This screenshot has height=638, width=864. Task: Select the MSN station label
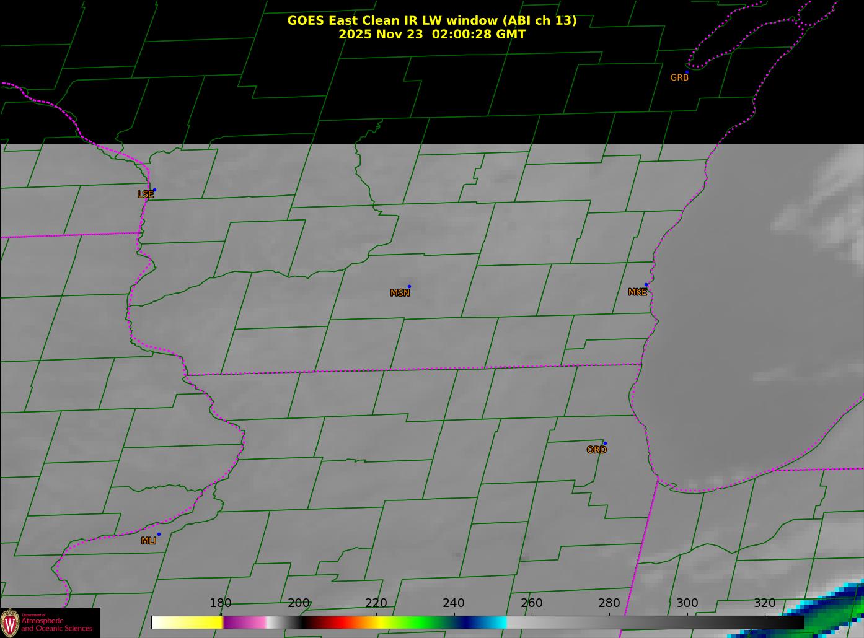400,293
